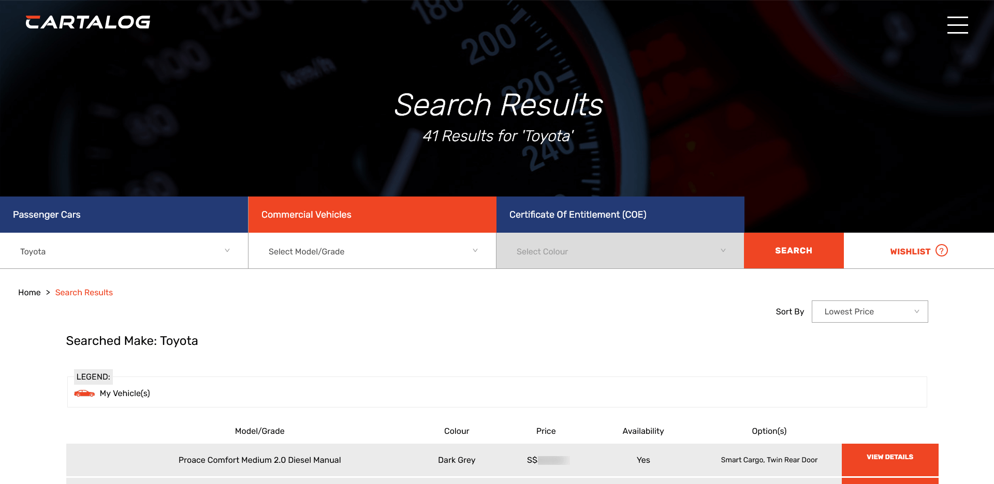Click the Price column header
994x484 pixels.
[x=546, y=431]
